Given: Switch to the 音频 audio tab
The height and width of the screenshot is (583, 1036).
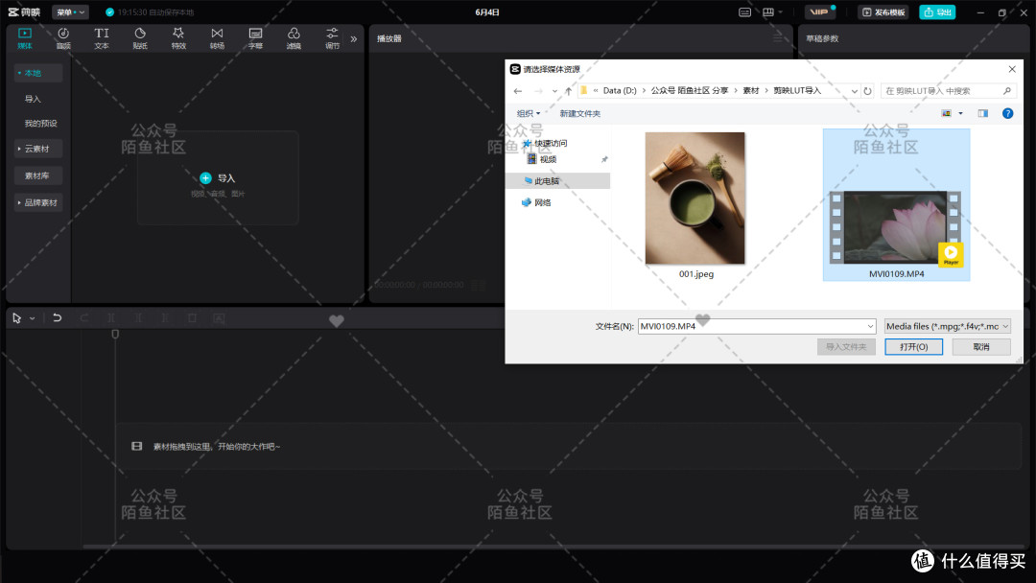Looking at the screenshot, I should point(63,38).
